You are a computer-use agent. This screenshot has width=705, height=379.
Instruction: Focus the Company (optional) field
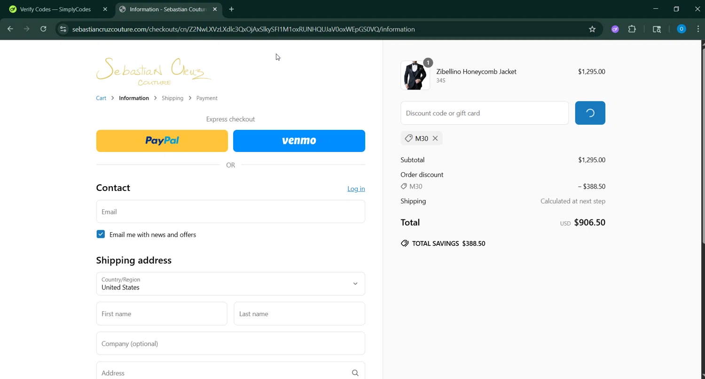click(230, 343)
